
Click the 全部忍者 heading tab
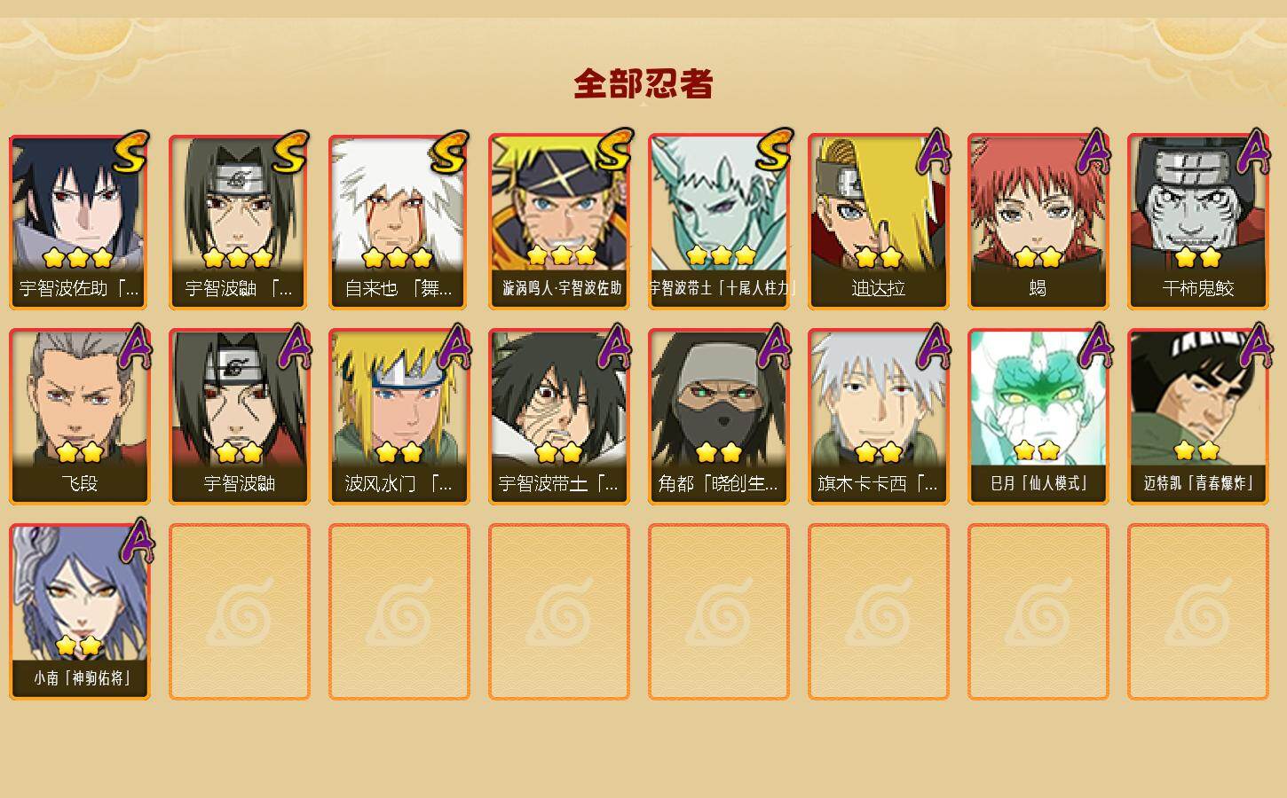point(643,83)
